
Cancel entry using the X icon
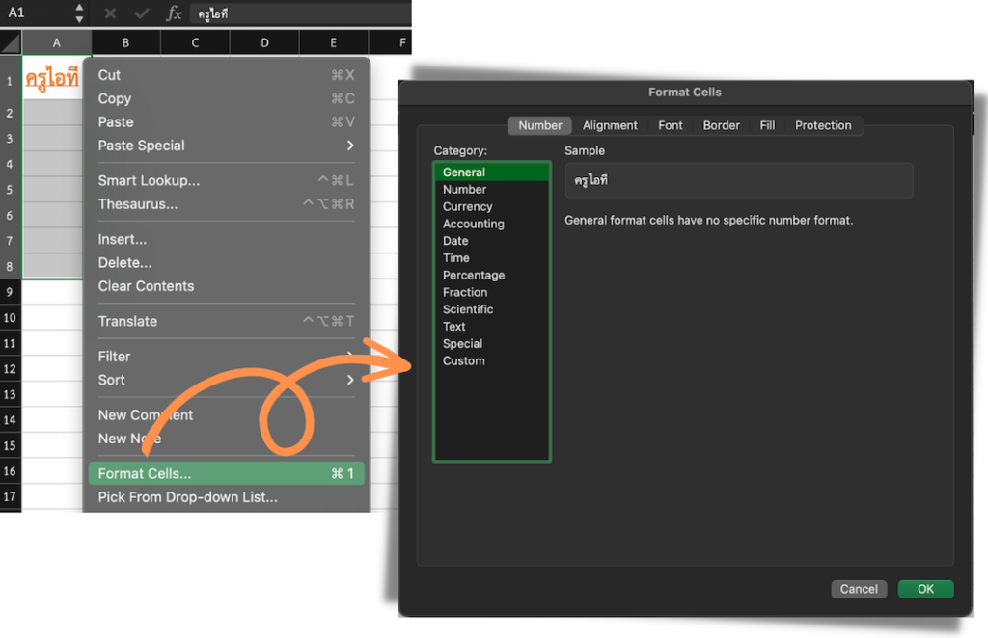click(x=109, y=14)
